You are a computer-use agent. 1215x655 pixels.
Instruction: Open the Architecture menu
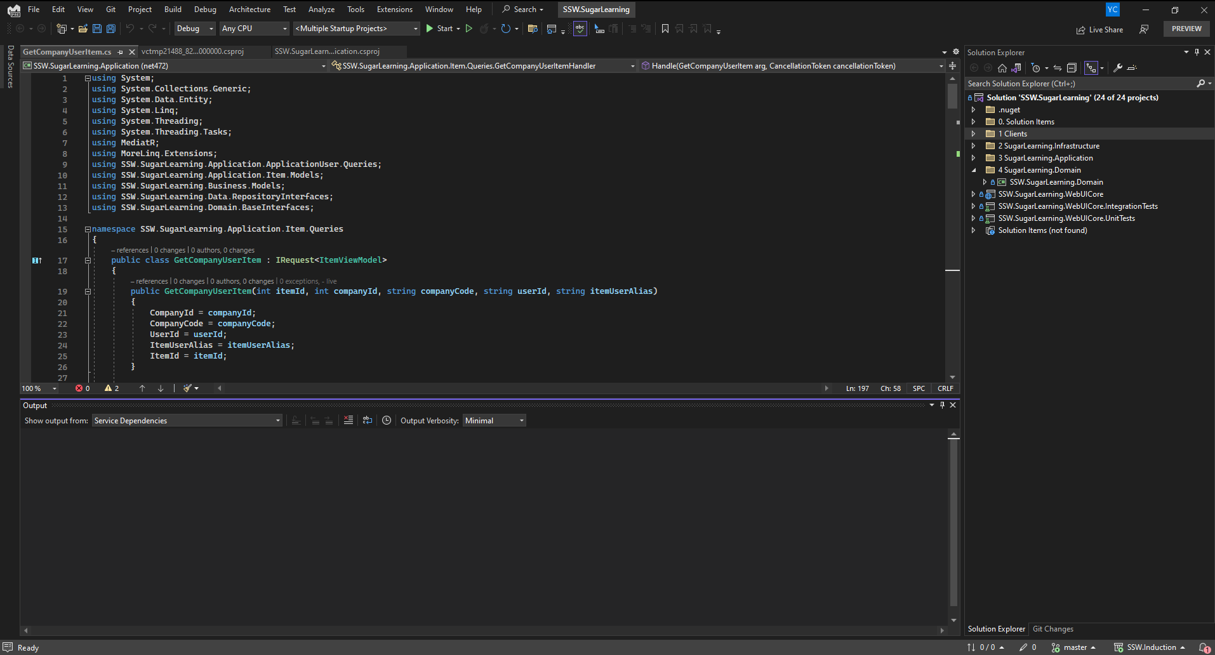click(x=249, y=10)
